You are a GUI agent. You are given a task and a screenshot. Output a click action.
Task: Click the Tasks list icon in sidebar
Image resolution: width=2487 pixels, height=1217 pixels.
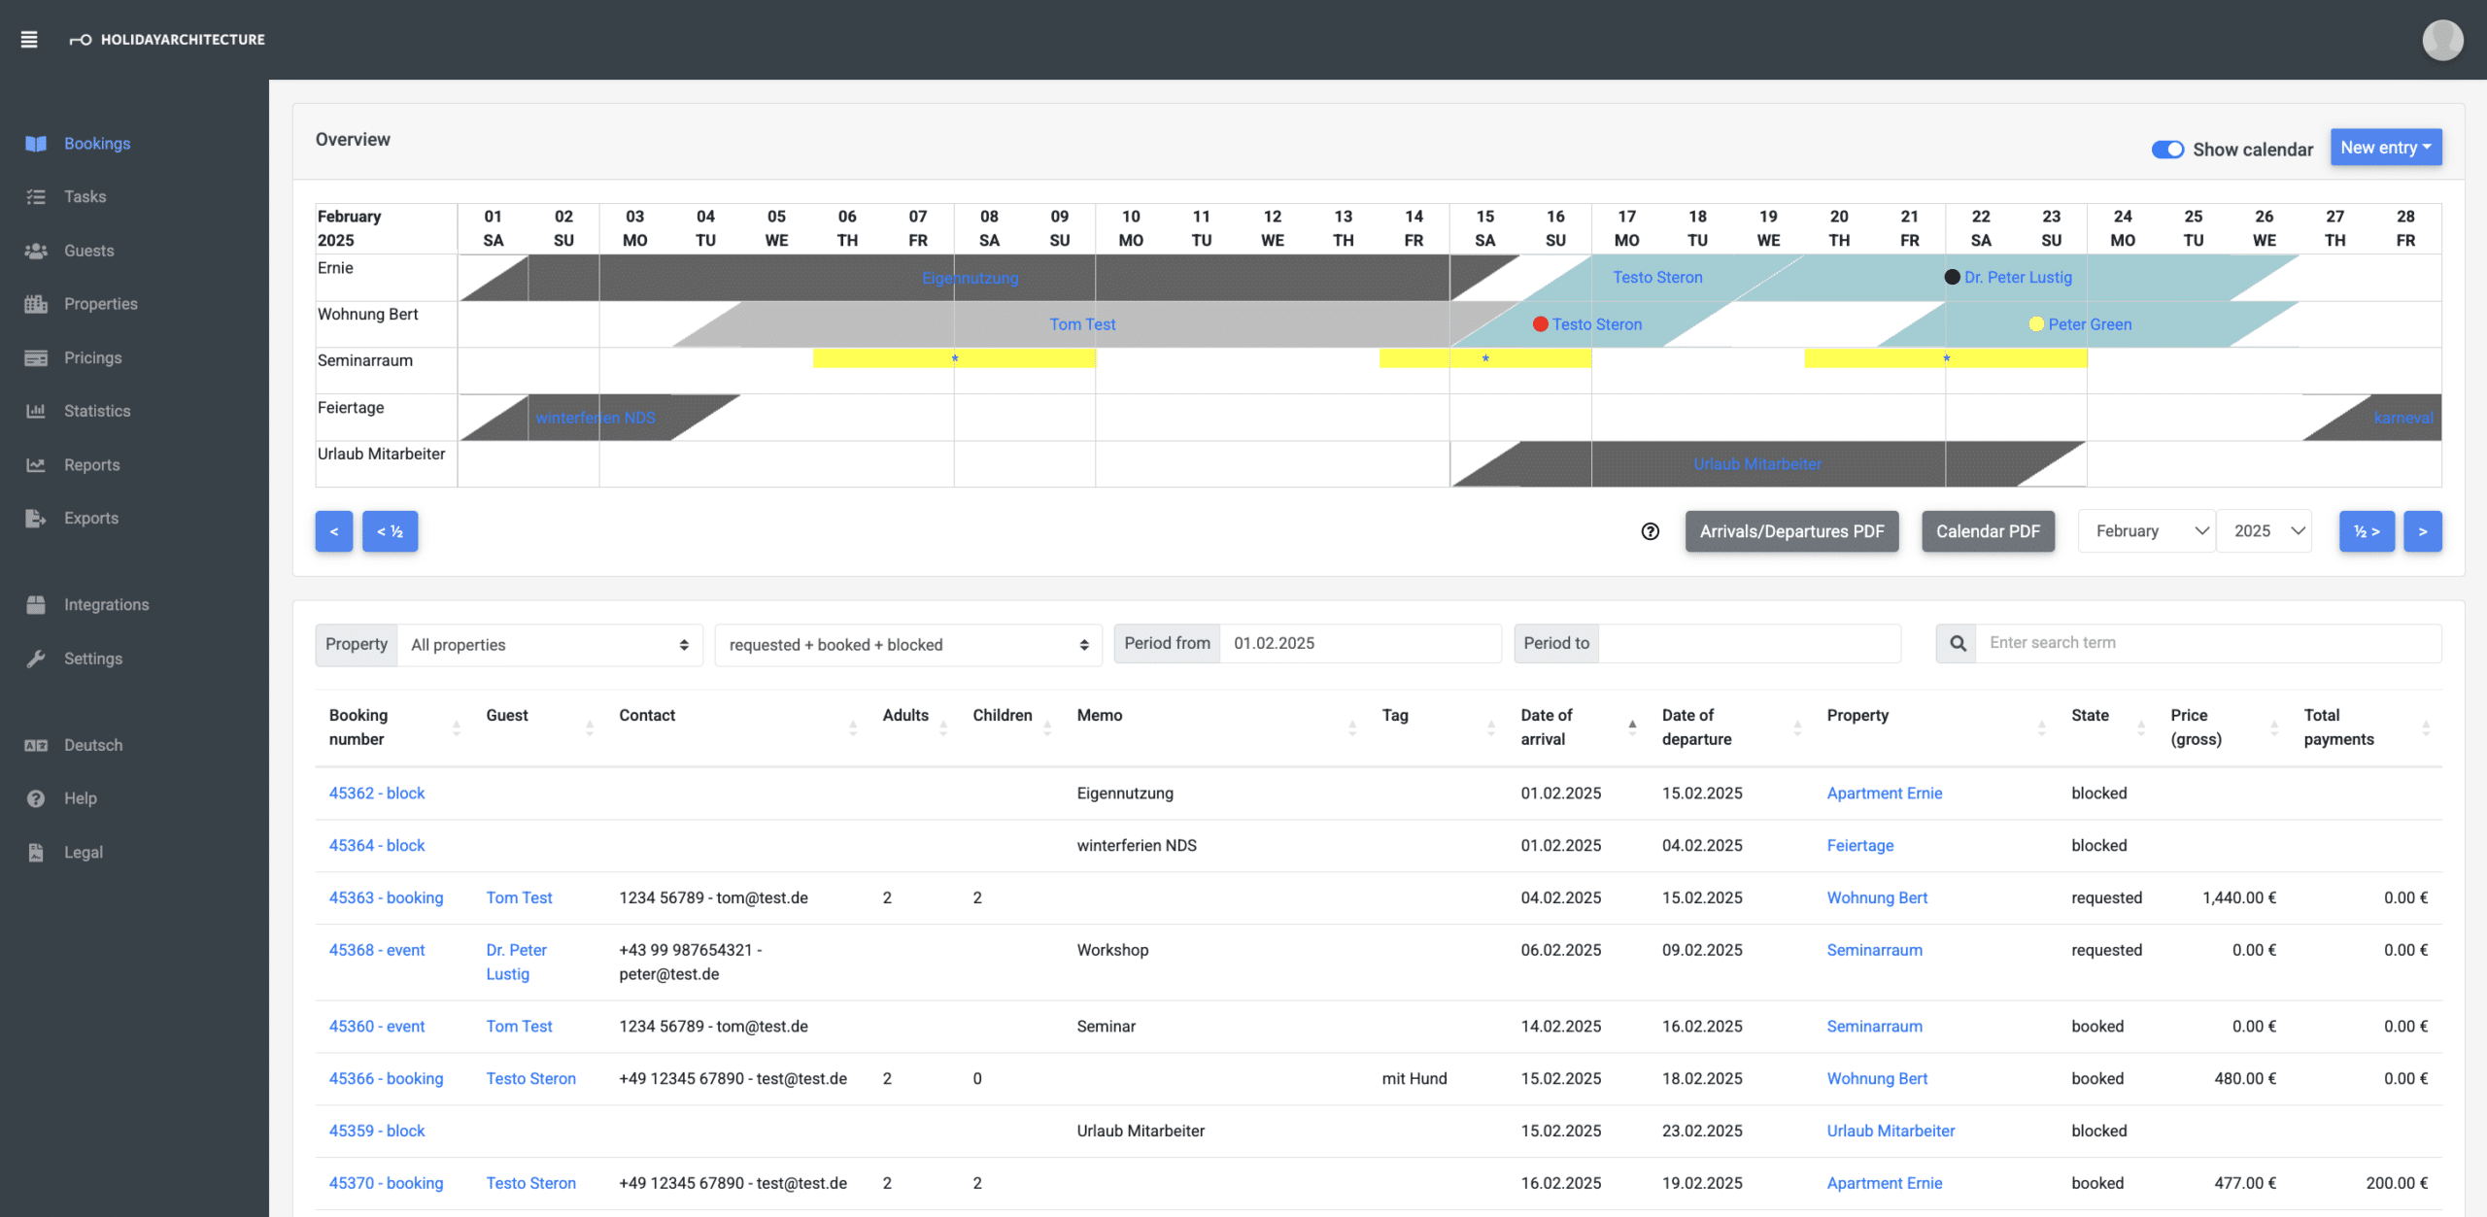point(36,197)
